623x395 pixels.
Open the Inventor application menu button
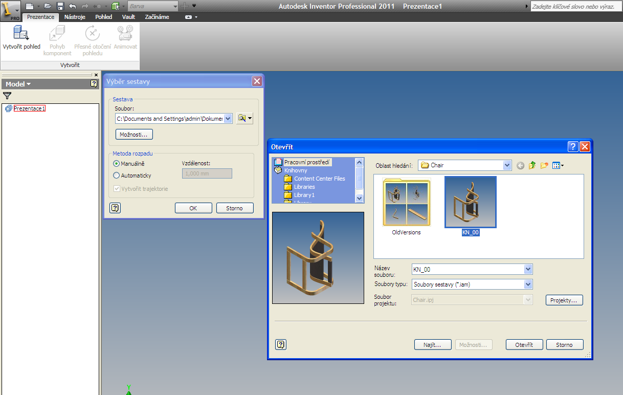pos(10,10)
